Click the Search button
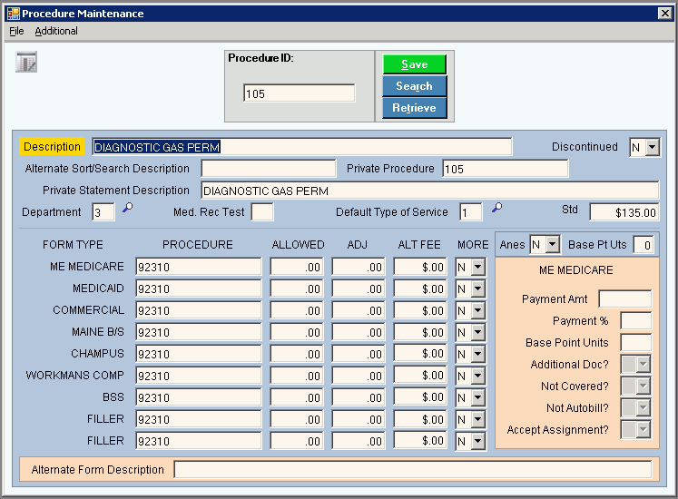 click(x=414, y=86)
